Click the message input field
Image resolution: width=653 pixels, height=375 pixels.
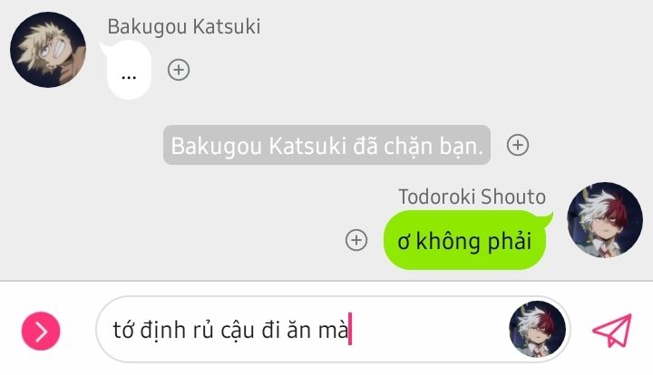(333, 330)
